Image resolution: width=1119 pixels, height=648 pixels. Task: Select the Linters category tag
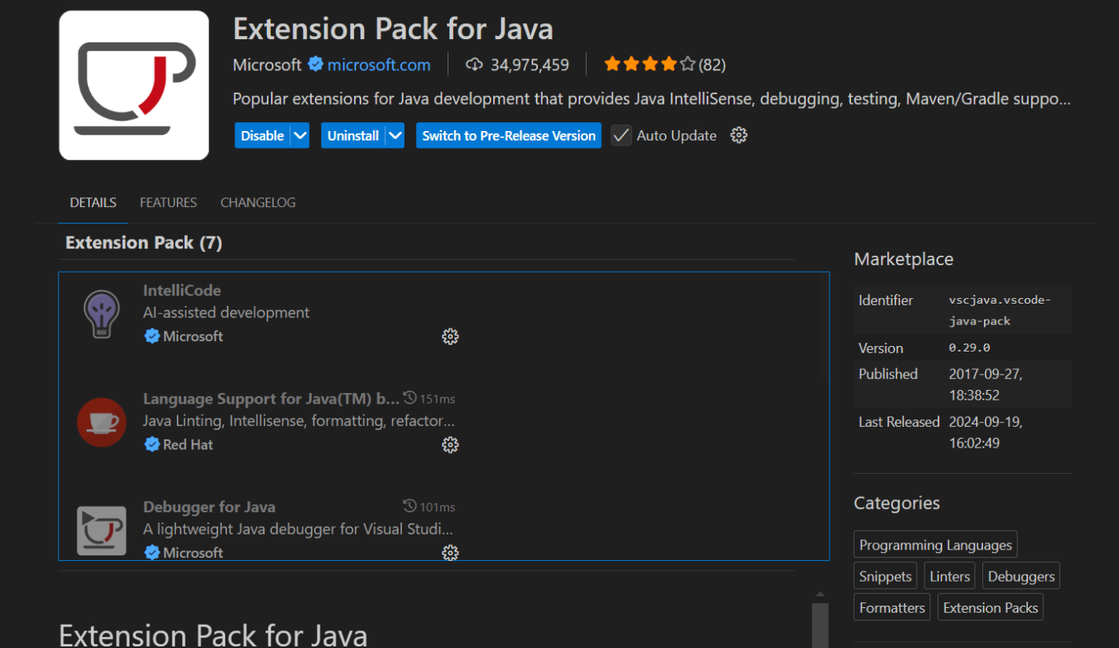[x=950, y=576]
